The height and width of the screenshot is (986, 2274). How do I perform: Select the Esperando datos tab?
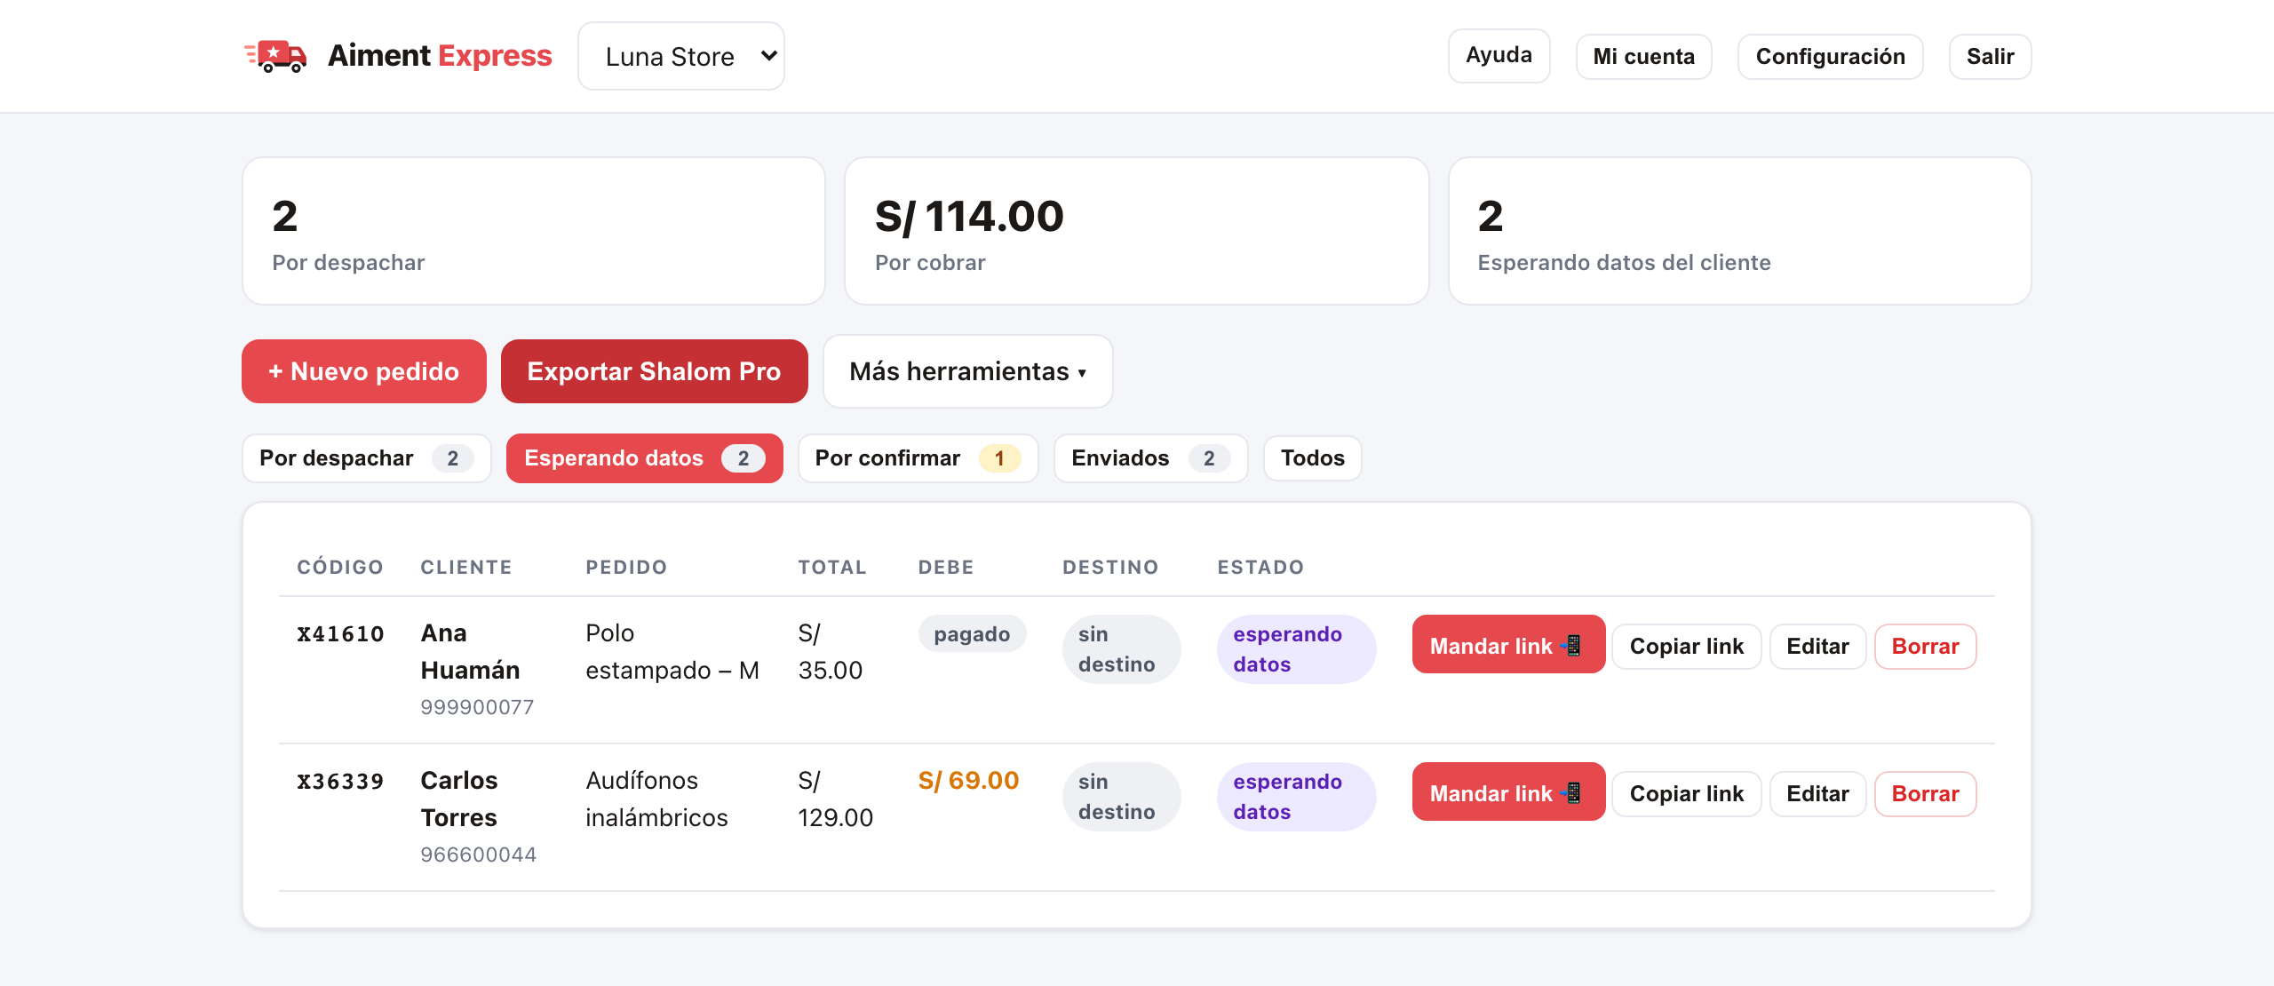[644, 458]
